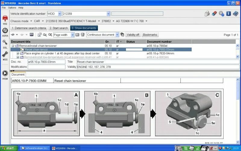Zoom in with magnifier plus icon
Screen dimensions: 241x151
[50, 35]
